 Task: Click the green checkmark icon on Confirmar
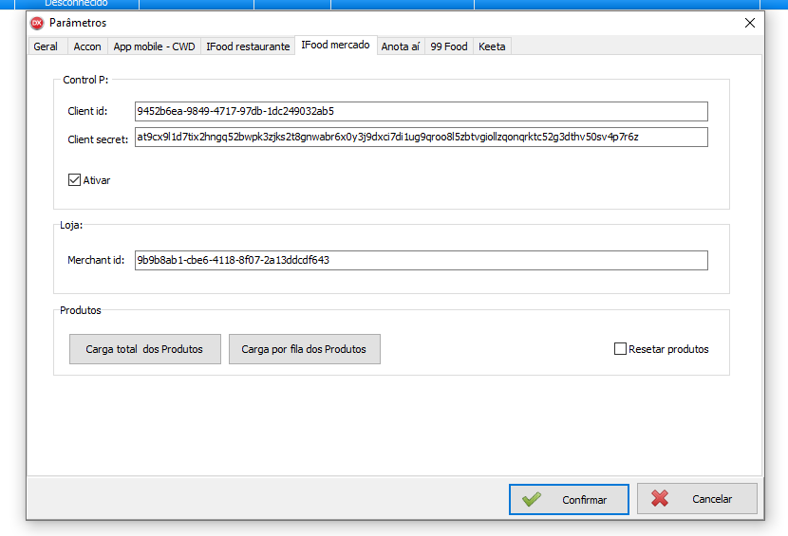[532, 499]
